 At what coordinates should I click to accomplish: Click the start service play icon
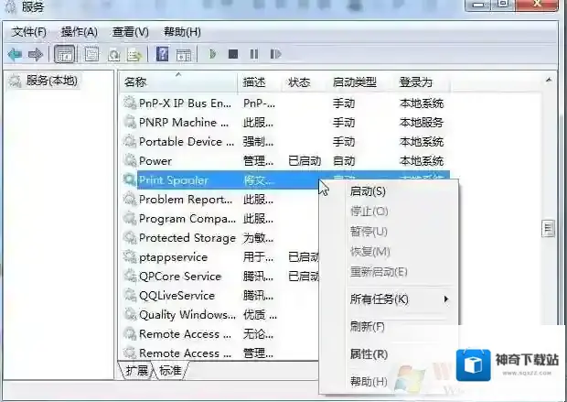click(212, 55)
